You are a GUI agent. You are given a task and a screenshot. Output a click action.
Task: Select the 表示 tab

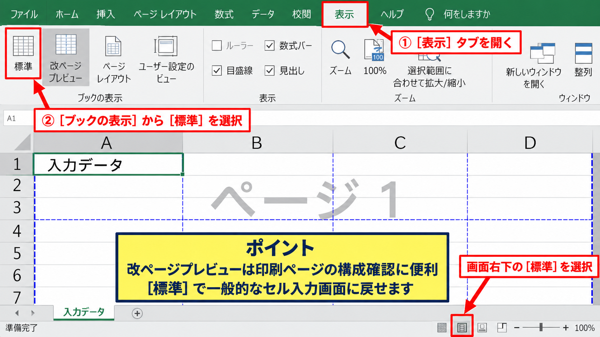pyautogui.click(x=344, y=14)
